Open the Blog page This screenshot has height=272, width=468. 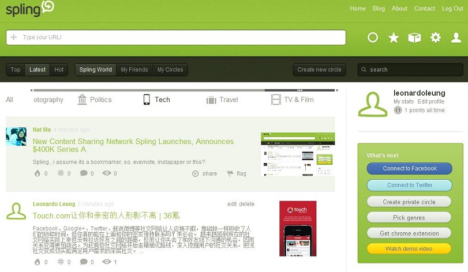pyautogui.click(x=379, y=9)
